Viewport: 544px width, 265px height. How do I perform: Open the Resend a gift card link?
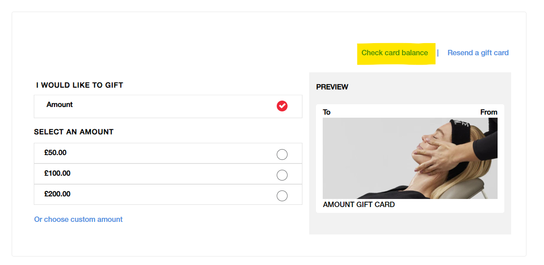pyautogui.click(x=478, y=53)
